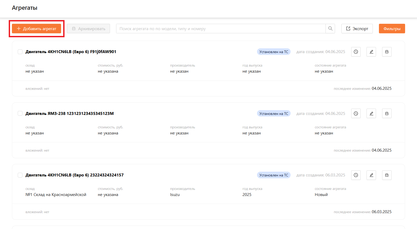Click the Экспорт button
The height and width of the screenshot is (229, 417).
[x=357, y=29]
